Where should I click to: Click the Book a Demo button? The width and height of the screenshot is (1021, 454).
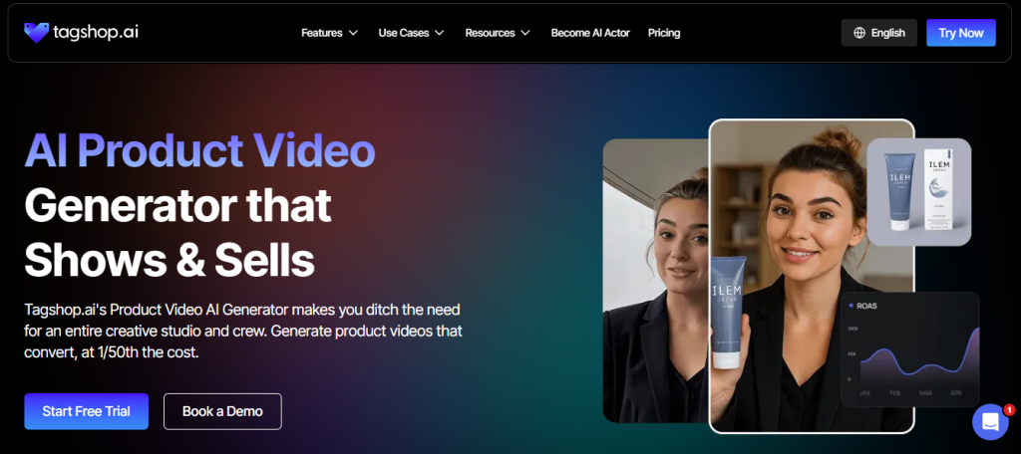pyautogui.click(x=222, y=411)
